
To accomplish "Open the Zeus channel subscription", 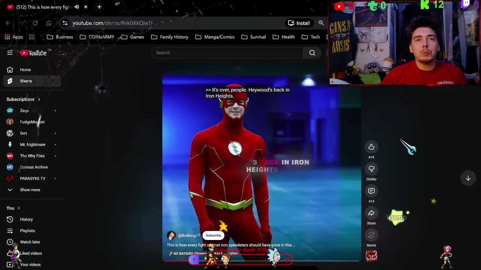I will coord(32,111).
